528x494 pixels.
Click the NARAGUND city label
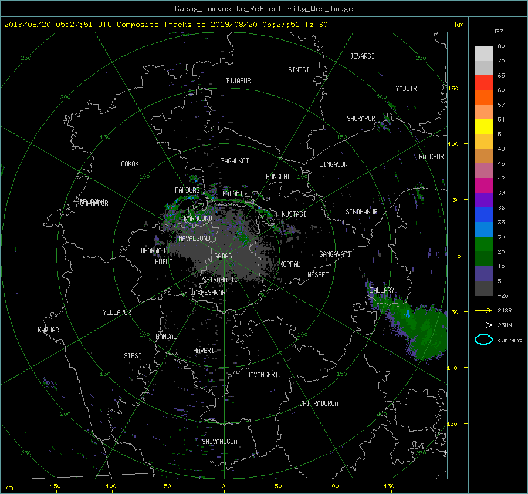pyautogui.click(x=198, y=219)
